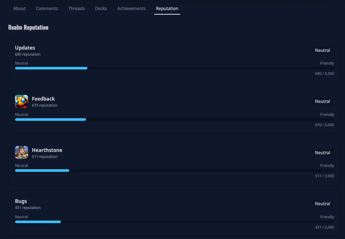The height and width of the screenshot is (239, 345).
Task: Click the Feedback reputation progress bar
Action: [174, 119]
